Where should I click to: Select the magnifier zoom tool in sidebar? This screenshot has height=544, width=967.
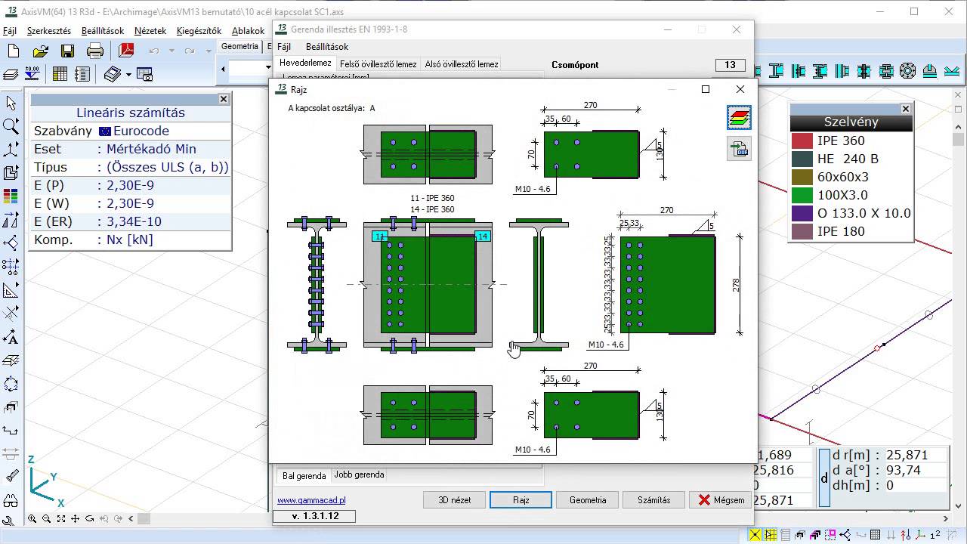pyautogui.click(x=11, y=126)
